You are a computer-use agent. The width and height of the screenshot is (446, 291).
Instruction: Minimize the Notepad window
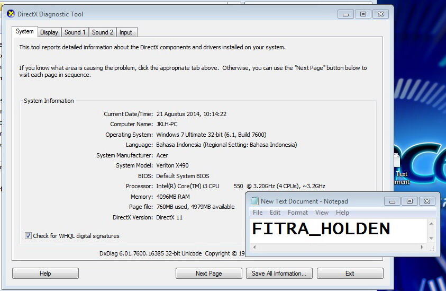(392, 201)
